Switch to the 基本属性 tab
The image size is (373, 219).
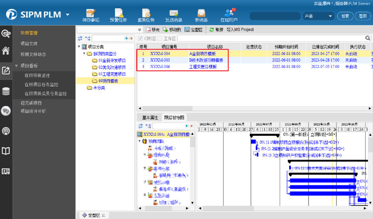click(150, 117)
